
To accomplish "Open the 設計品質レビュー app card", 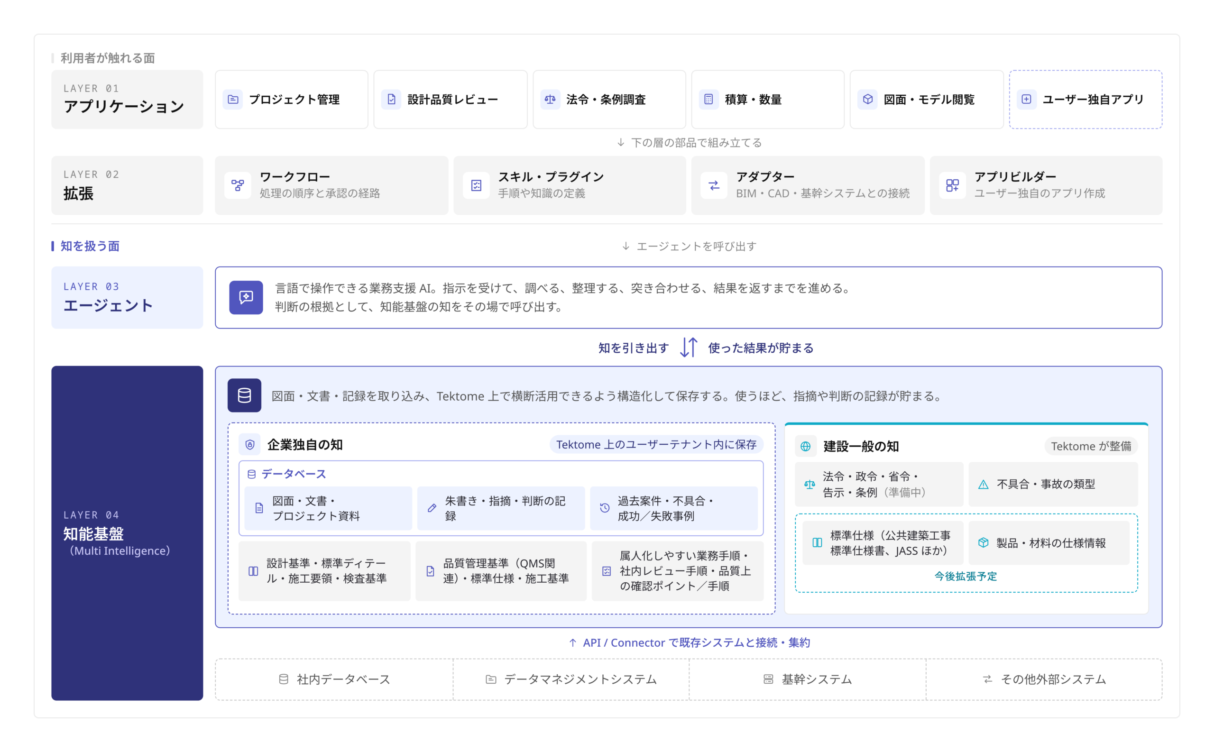I will point(450,100).
